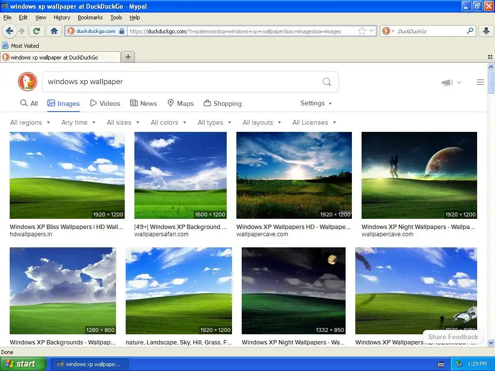Open the 1600 × 1200 green field thumbnail

click(x=180, y=175)
